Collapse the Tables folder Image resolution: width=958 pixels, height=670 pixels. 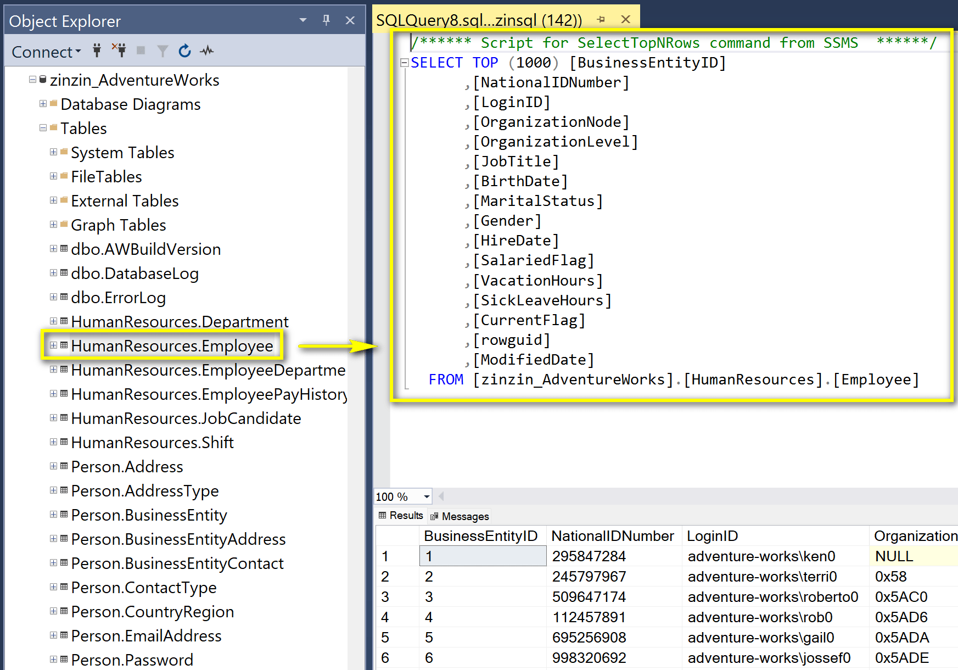[x=43, y=128]
